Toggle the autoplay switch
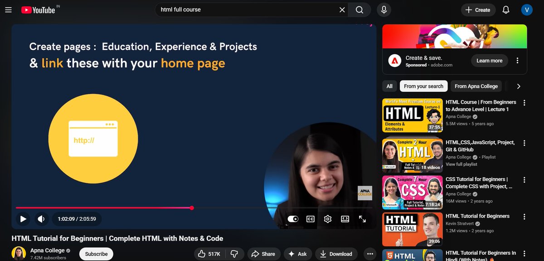544x261 pixels. [x=293, y=219]
